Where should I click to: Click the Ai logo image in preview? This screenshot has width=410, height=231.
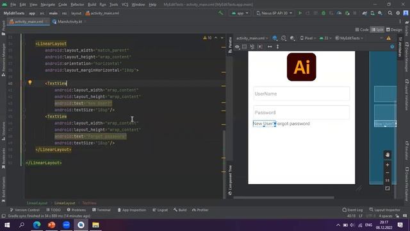(x=302, y=67)
